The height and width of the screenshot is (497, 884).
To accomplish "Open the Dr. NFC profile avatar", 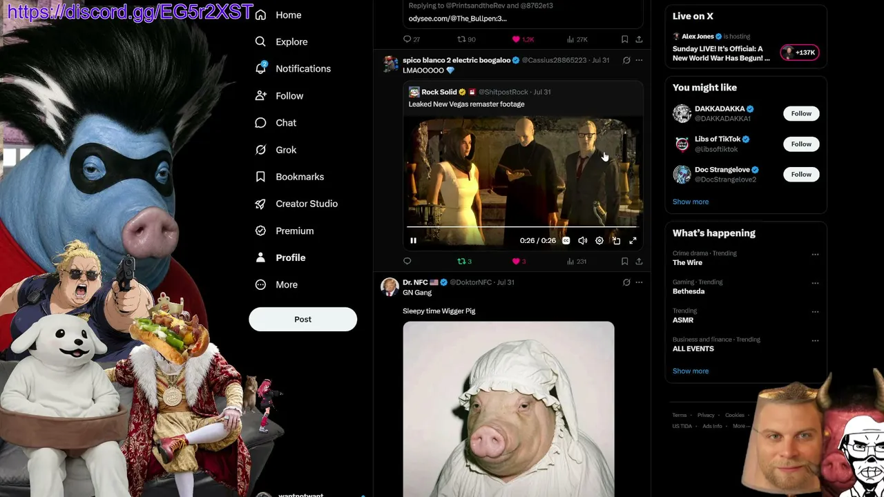I will (x=390, y=286).
